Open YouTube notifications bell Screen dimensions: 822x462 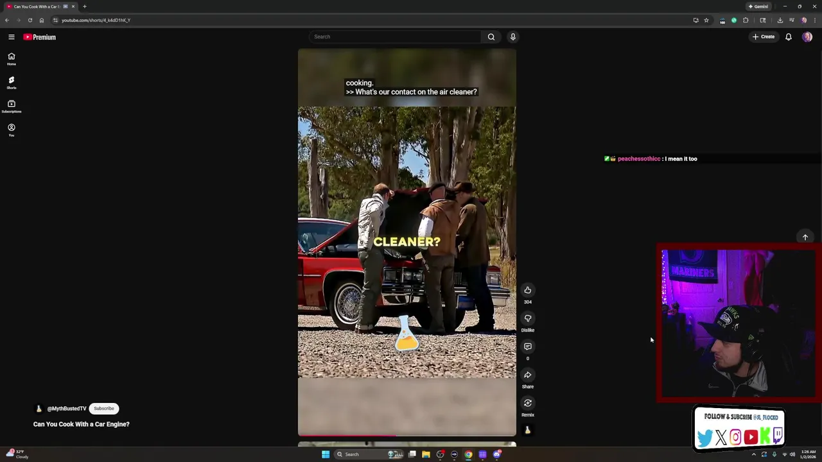tap(789, 37)
